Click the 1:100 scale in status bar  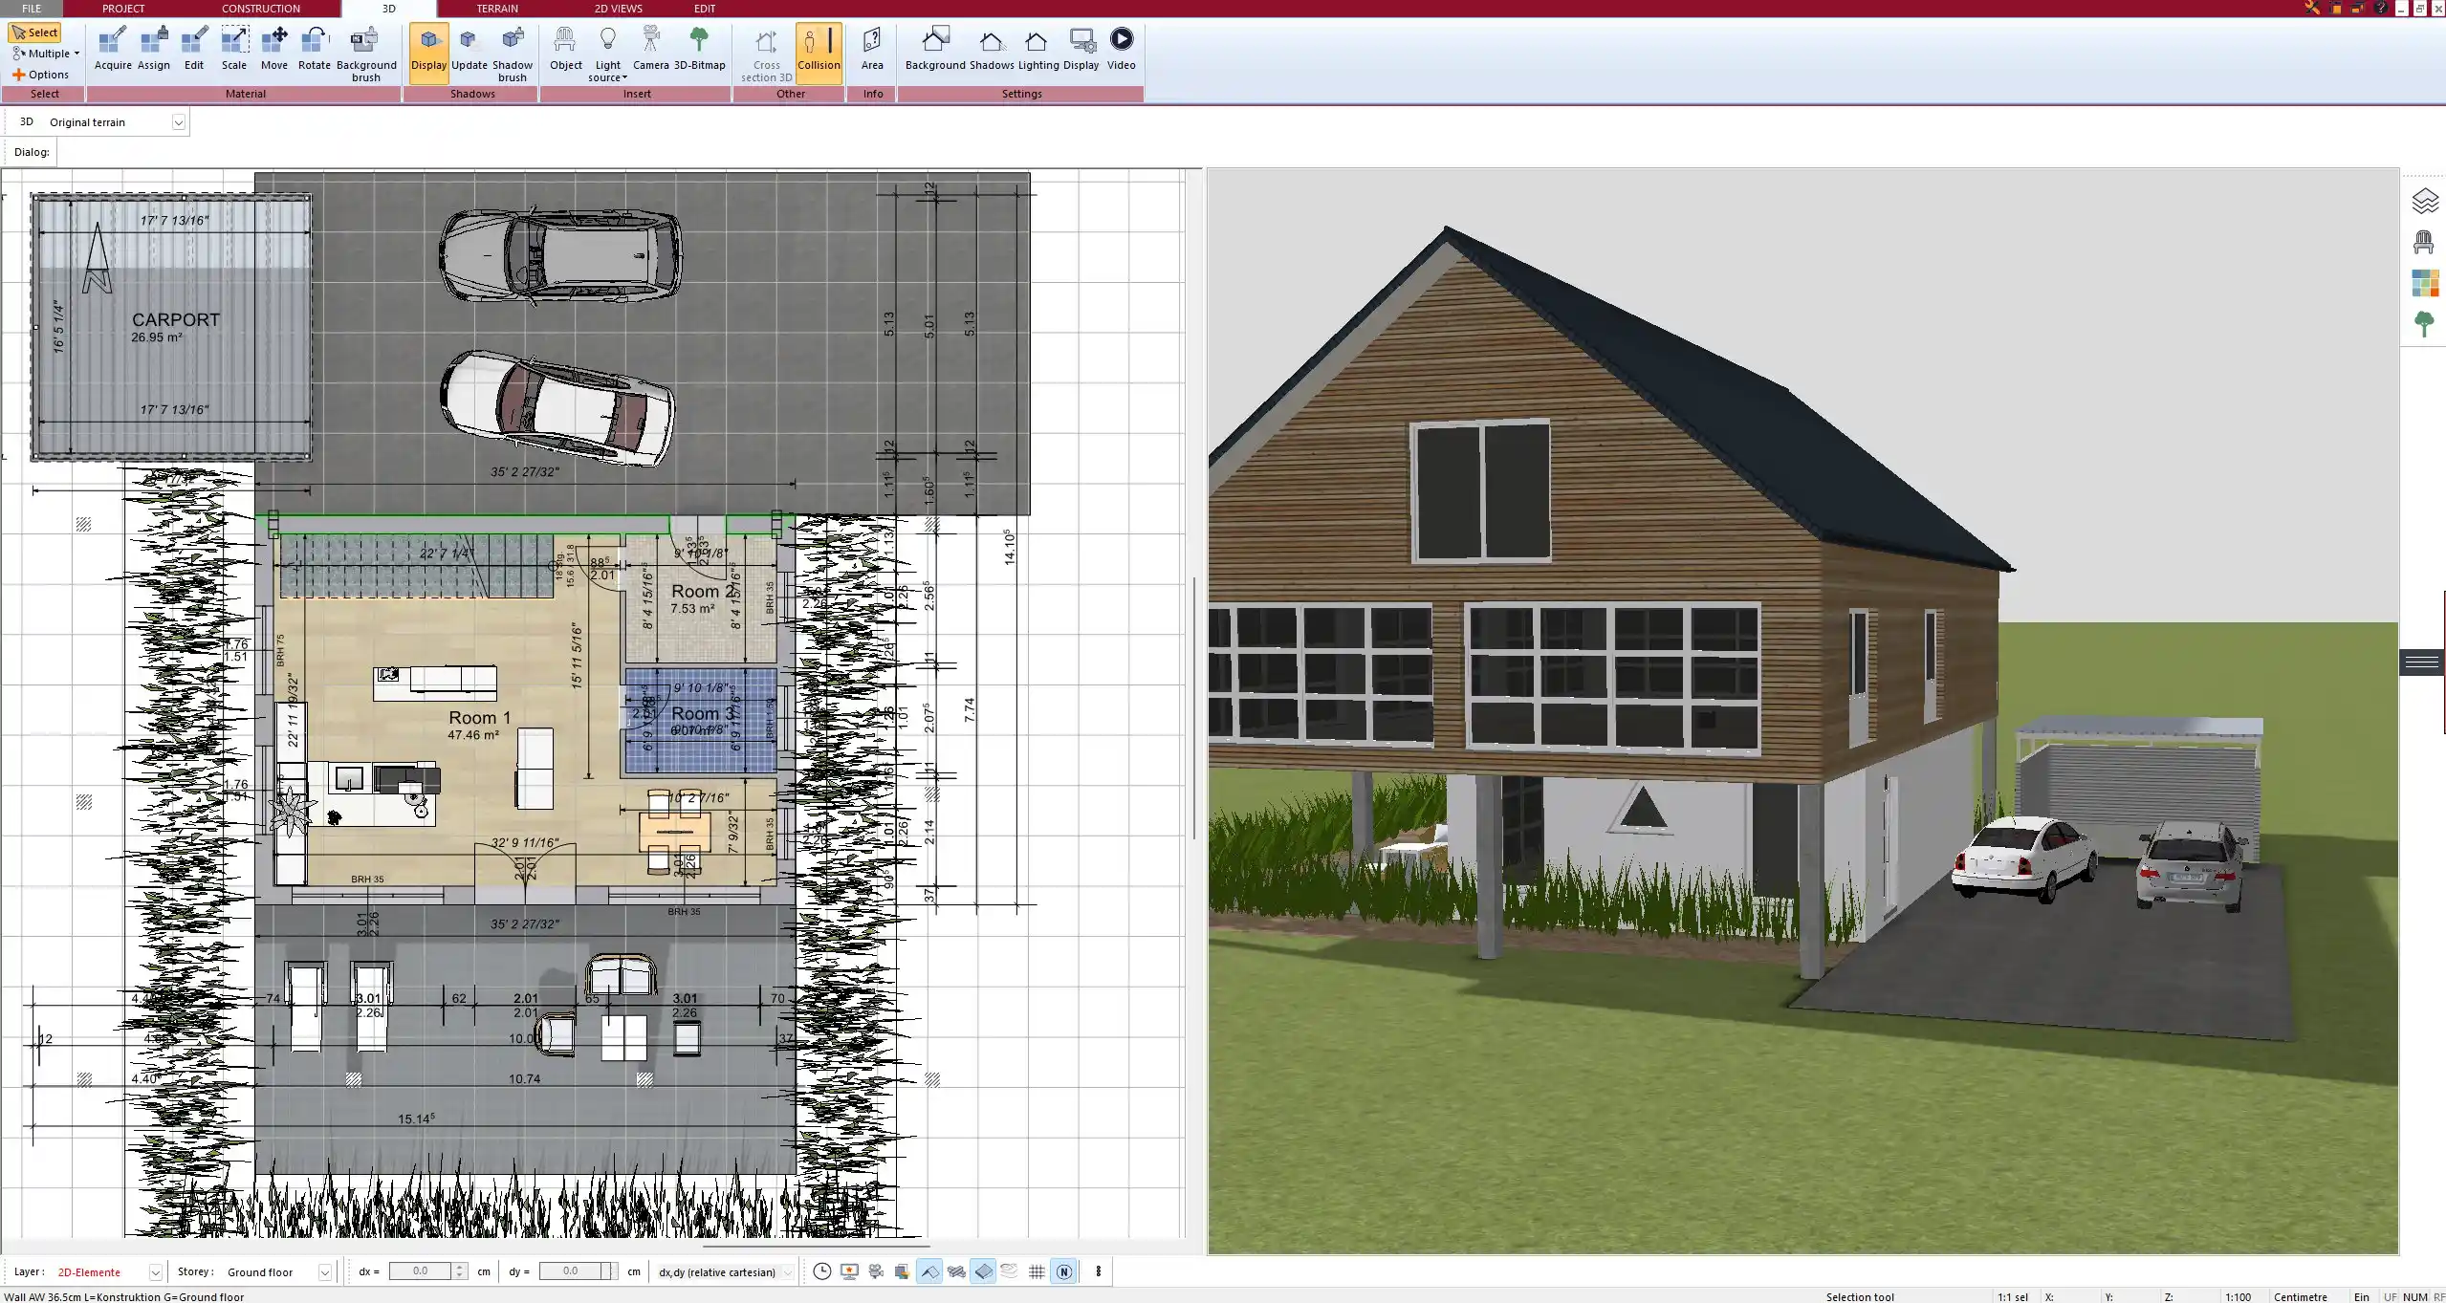coord(2237,1296)
